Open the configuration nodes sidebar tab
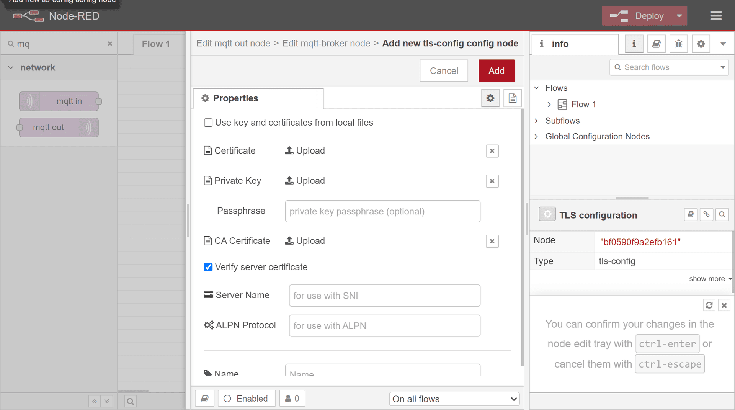This screenshot has width=735, height=410. tap(701, 44)
